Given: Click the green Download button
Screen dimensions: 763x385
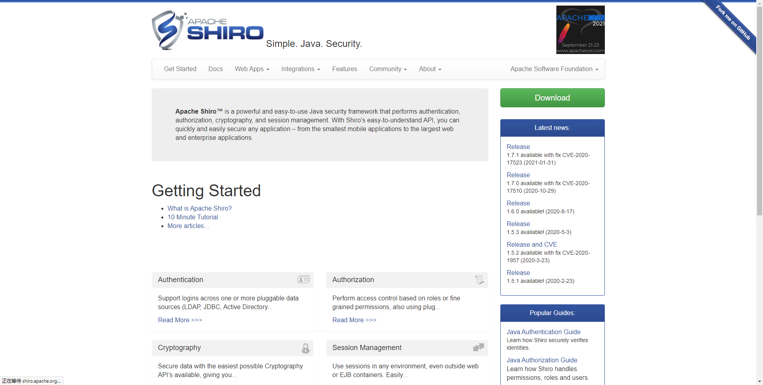Looking at the screenshot, I should coord(552,98).
